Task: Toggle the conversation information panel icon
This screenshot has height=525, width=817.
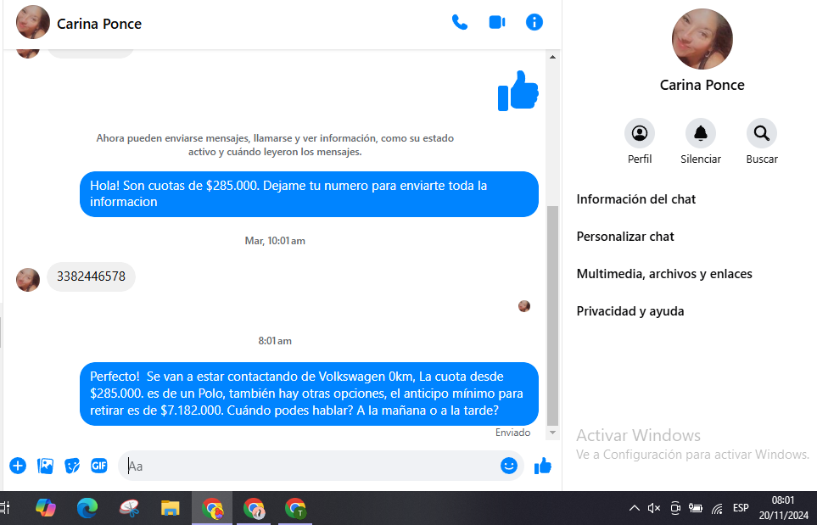Action: 534,23
